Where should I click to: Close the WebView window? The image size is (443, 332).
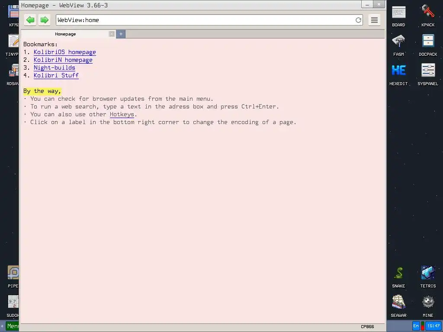pyautogui.click(x=379, y=4)
